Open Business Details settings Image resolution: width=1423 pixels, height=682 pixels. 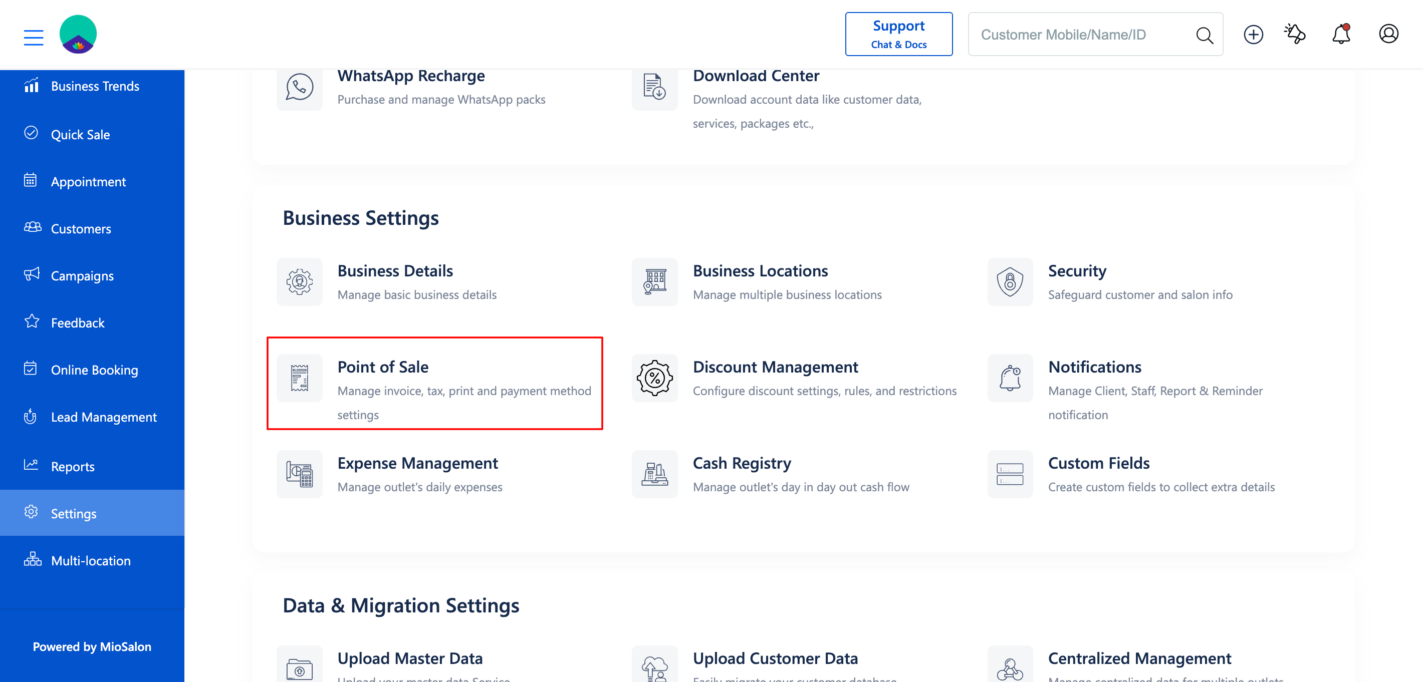(x=395, y=270)
